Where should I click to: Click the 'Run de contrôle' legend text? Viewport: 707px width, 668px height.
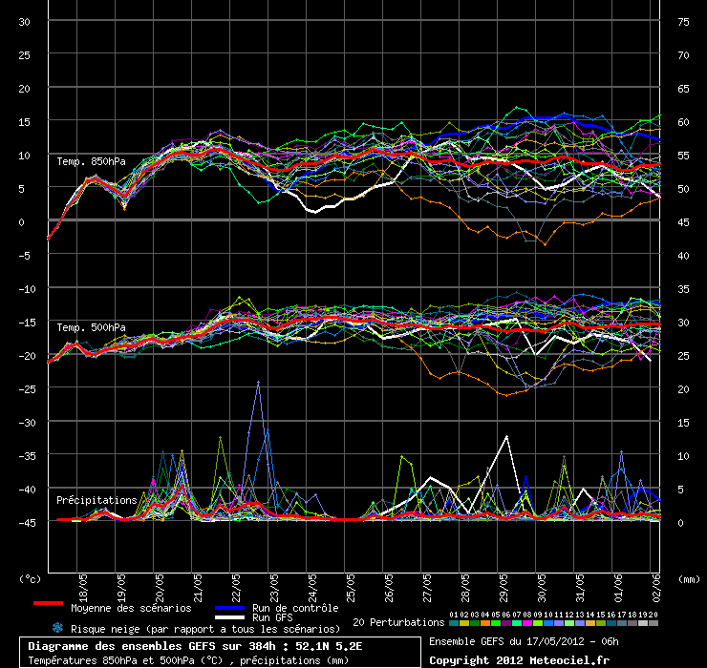coord(295,608)
